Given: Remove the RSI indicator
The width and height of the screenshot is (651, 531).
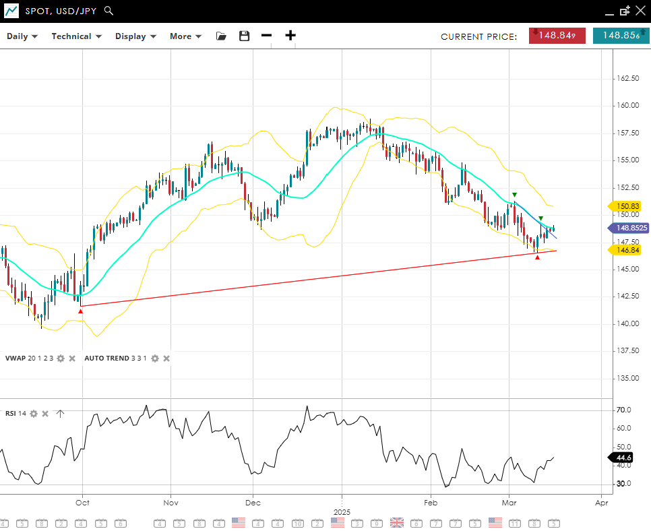Looking at the screenshot, I should pyautogui.click(x=45, y=414).
